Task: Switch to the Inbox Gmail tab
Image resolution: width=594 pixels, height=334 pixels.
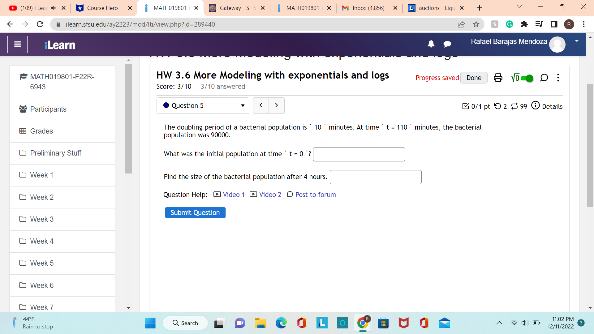Action: coord(368,8)
